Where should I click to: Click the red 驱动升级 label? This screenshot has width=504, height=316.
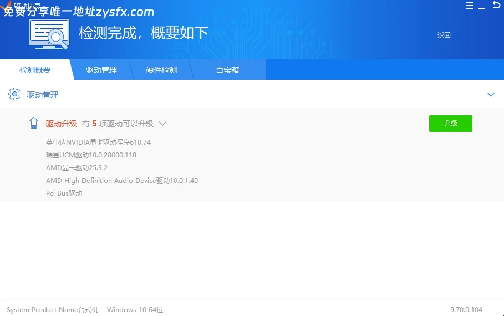point(62,124)
